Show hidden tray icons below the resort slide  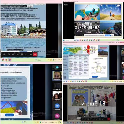48,60
